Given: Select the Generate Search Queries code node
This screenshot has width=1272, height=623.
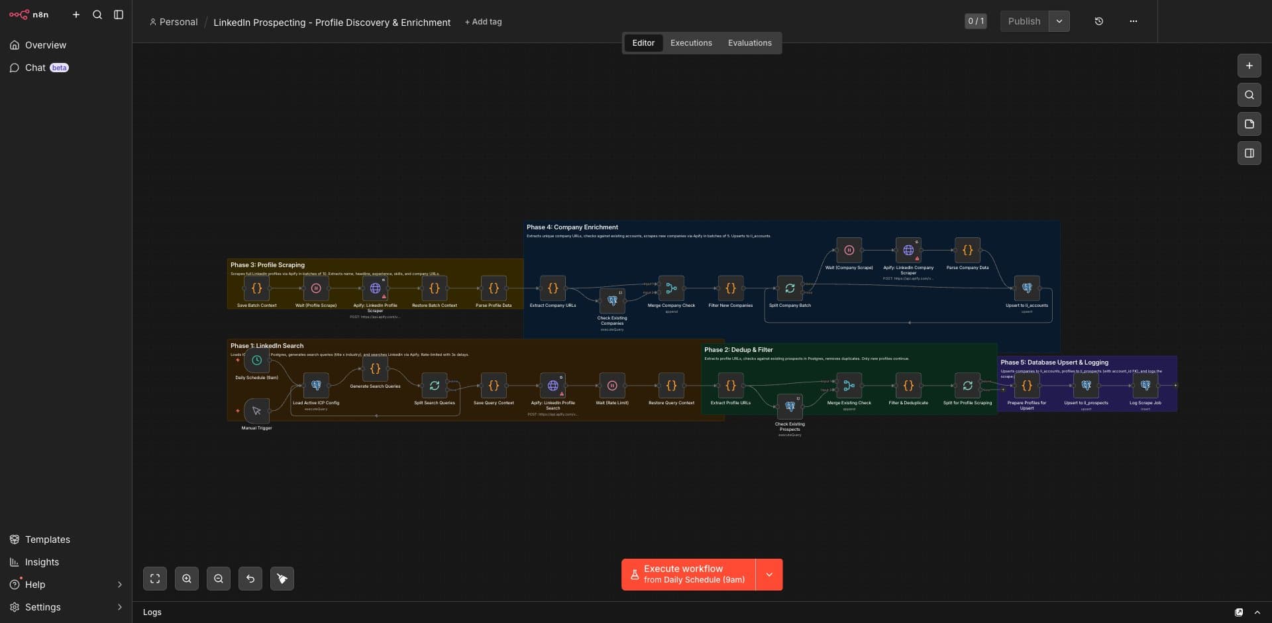Looking at the screenshot, I should point(375,369).
